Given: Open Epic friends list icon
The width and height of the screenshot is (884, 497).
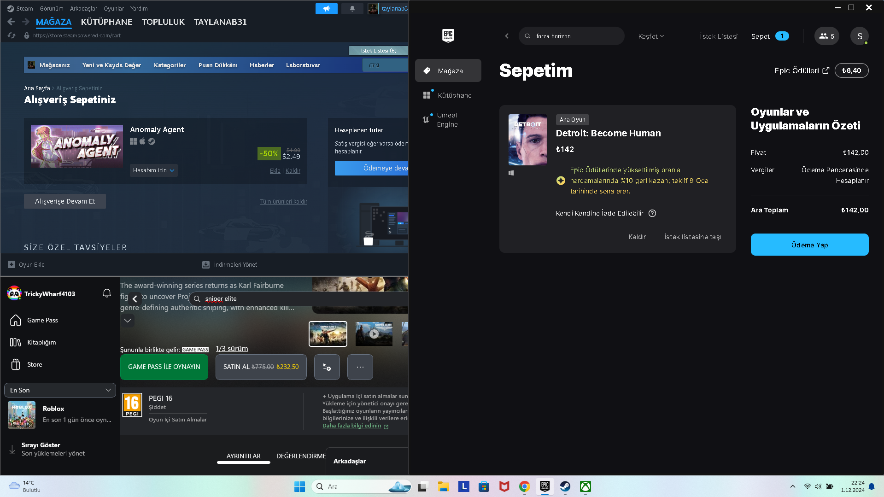Looking at the screenshot, I should point(827,36).
